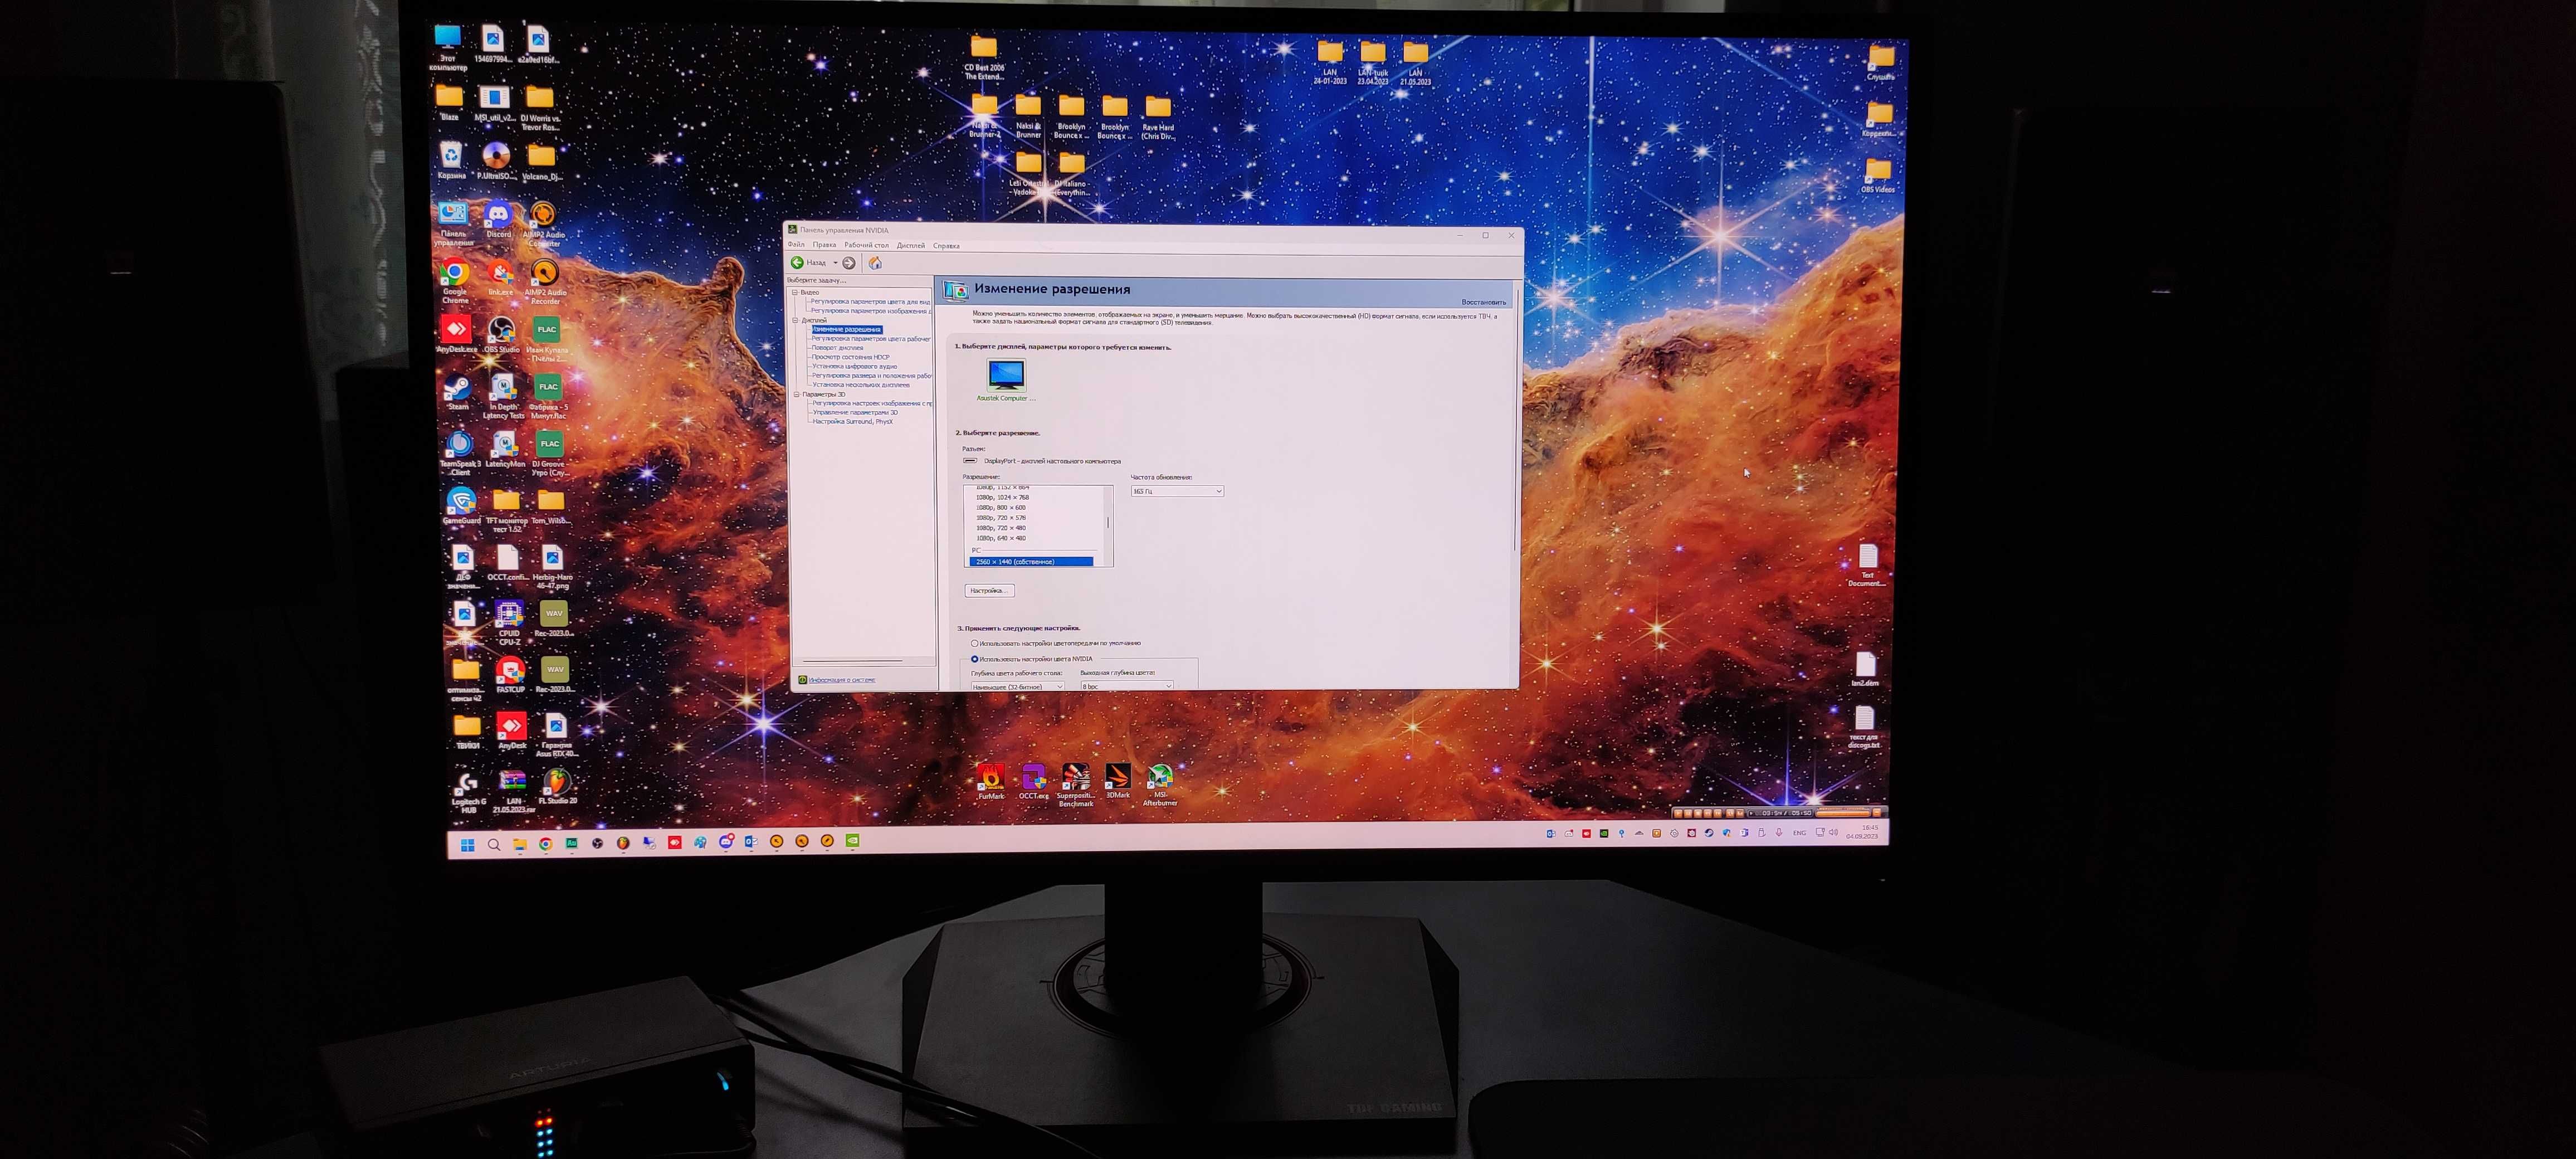Open AnyDesk.exe desktop icon
The image size is (2576, 1159).
point(456,335)
